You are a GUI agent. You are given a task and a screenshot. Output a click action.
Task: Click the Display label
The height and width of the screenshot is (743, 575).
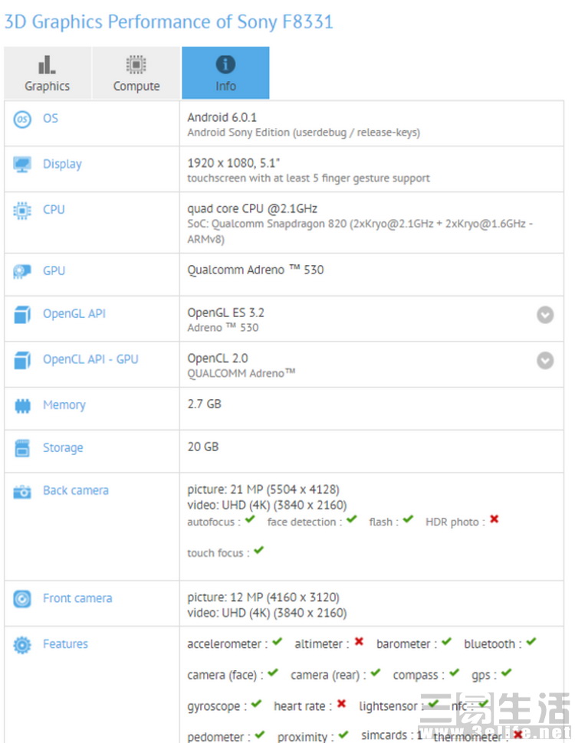[x=62, y=164]
